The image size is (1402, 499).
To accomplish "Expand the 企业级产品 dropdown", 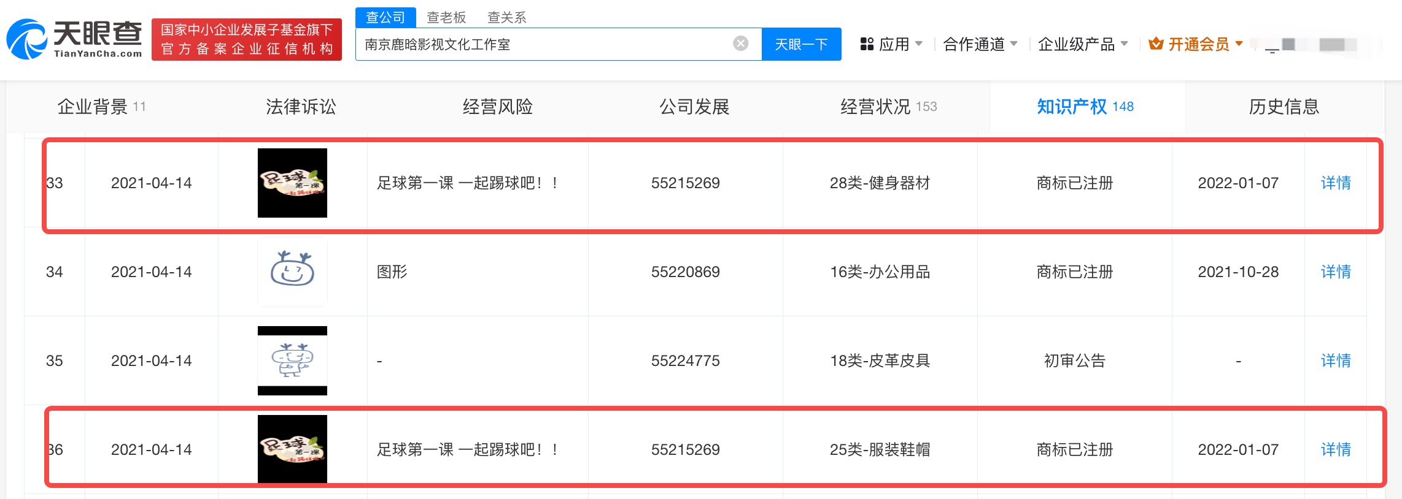I will coord(1082,44).
